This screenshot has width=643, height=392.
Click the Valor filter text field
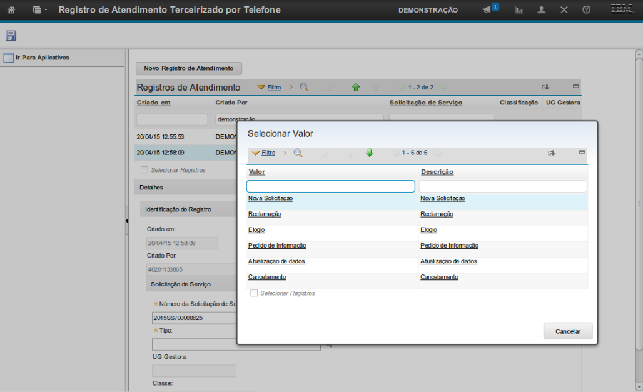pos(331,186)
